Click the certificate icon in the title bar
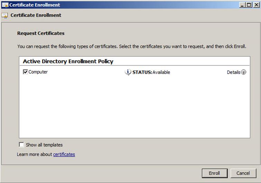This screenshot has height=183, width=261. 5,5
